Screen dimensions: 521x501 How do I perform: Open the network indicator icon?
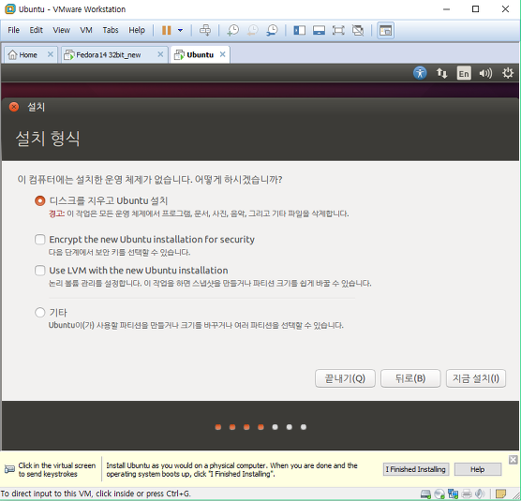(441, 73)
